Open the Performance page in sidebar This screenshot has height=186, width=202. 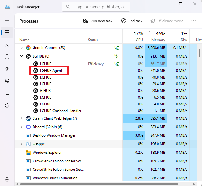pos(7,45)
